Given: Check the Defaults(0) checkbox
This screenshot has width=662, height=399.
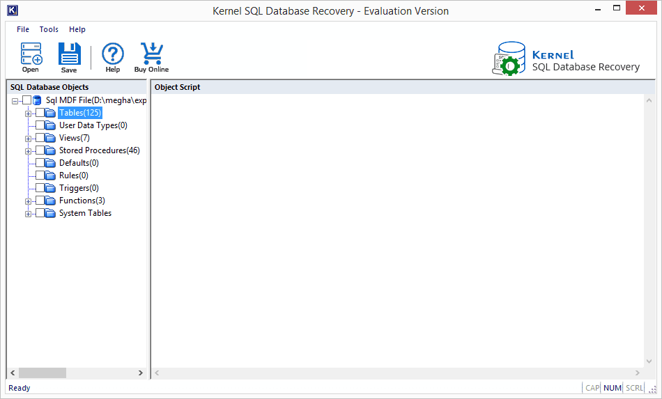Looking at the screenshot, I should click(x=40, y=163).
